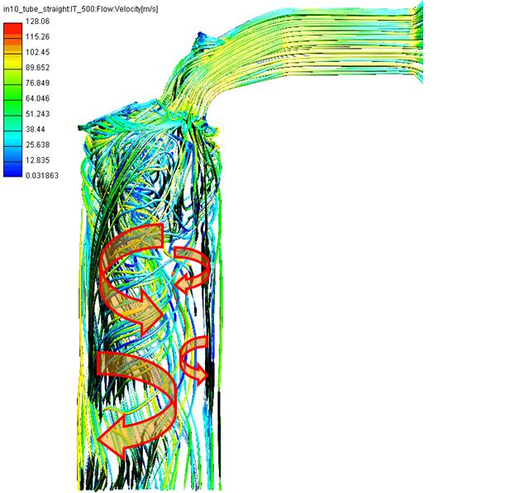Click the minimum legend value 0.031863
Viewport: 529px width, 493px height.
(x=44, y=176)
